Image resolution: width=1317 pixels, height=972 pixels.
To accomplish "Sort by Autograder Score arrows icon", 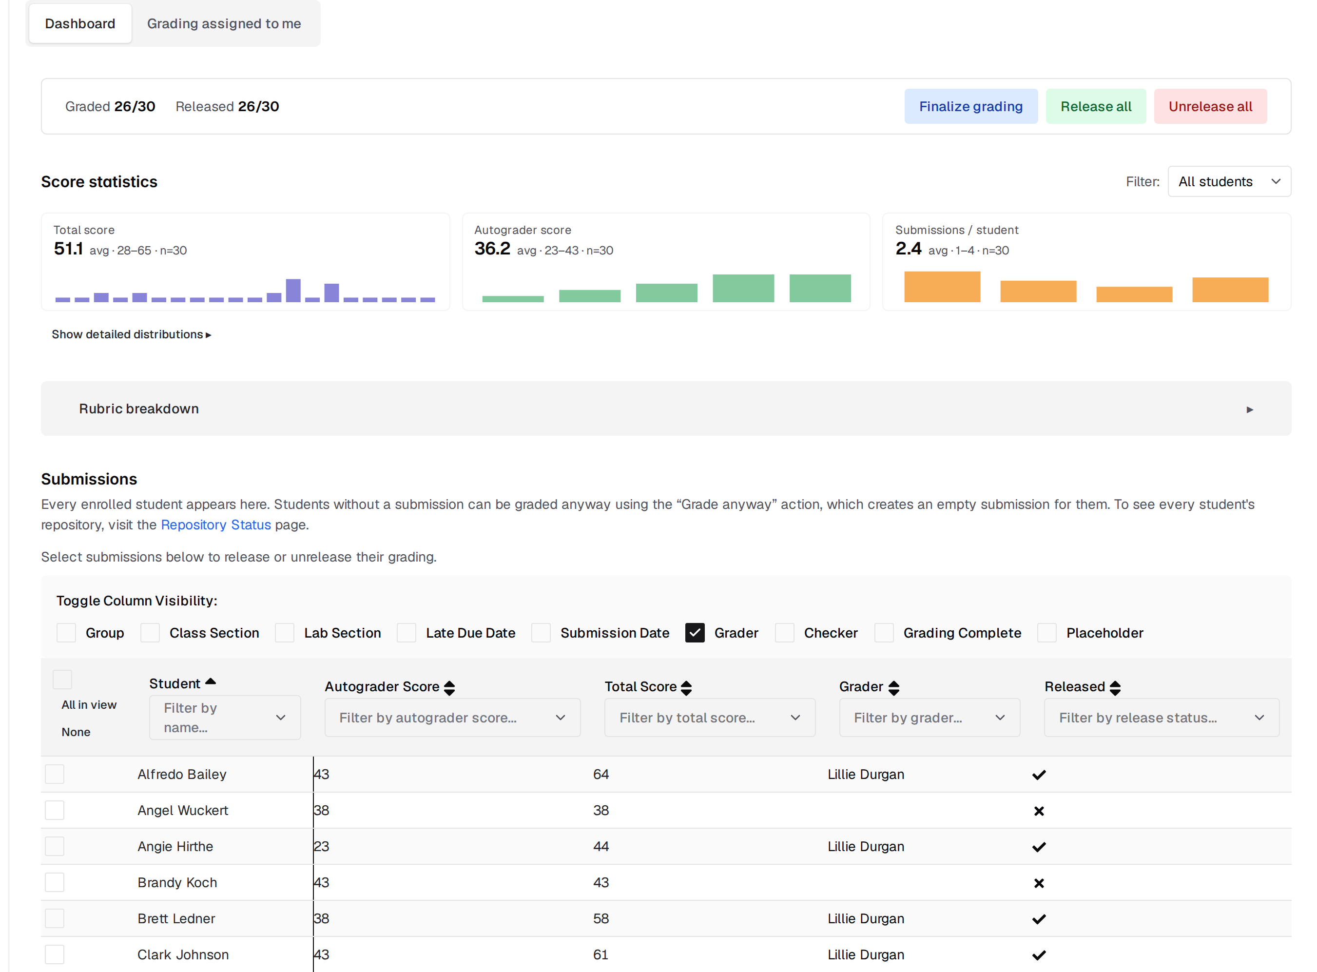I will pos(449,688).
